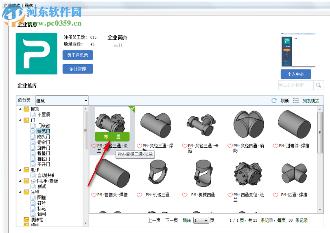The width and height of the screenshot is (330, 233).
Task: Switch to 列表模式 list mode
Action: point(311,101)
